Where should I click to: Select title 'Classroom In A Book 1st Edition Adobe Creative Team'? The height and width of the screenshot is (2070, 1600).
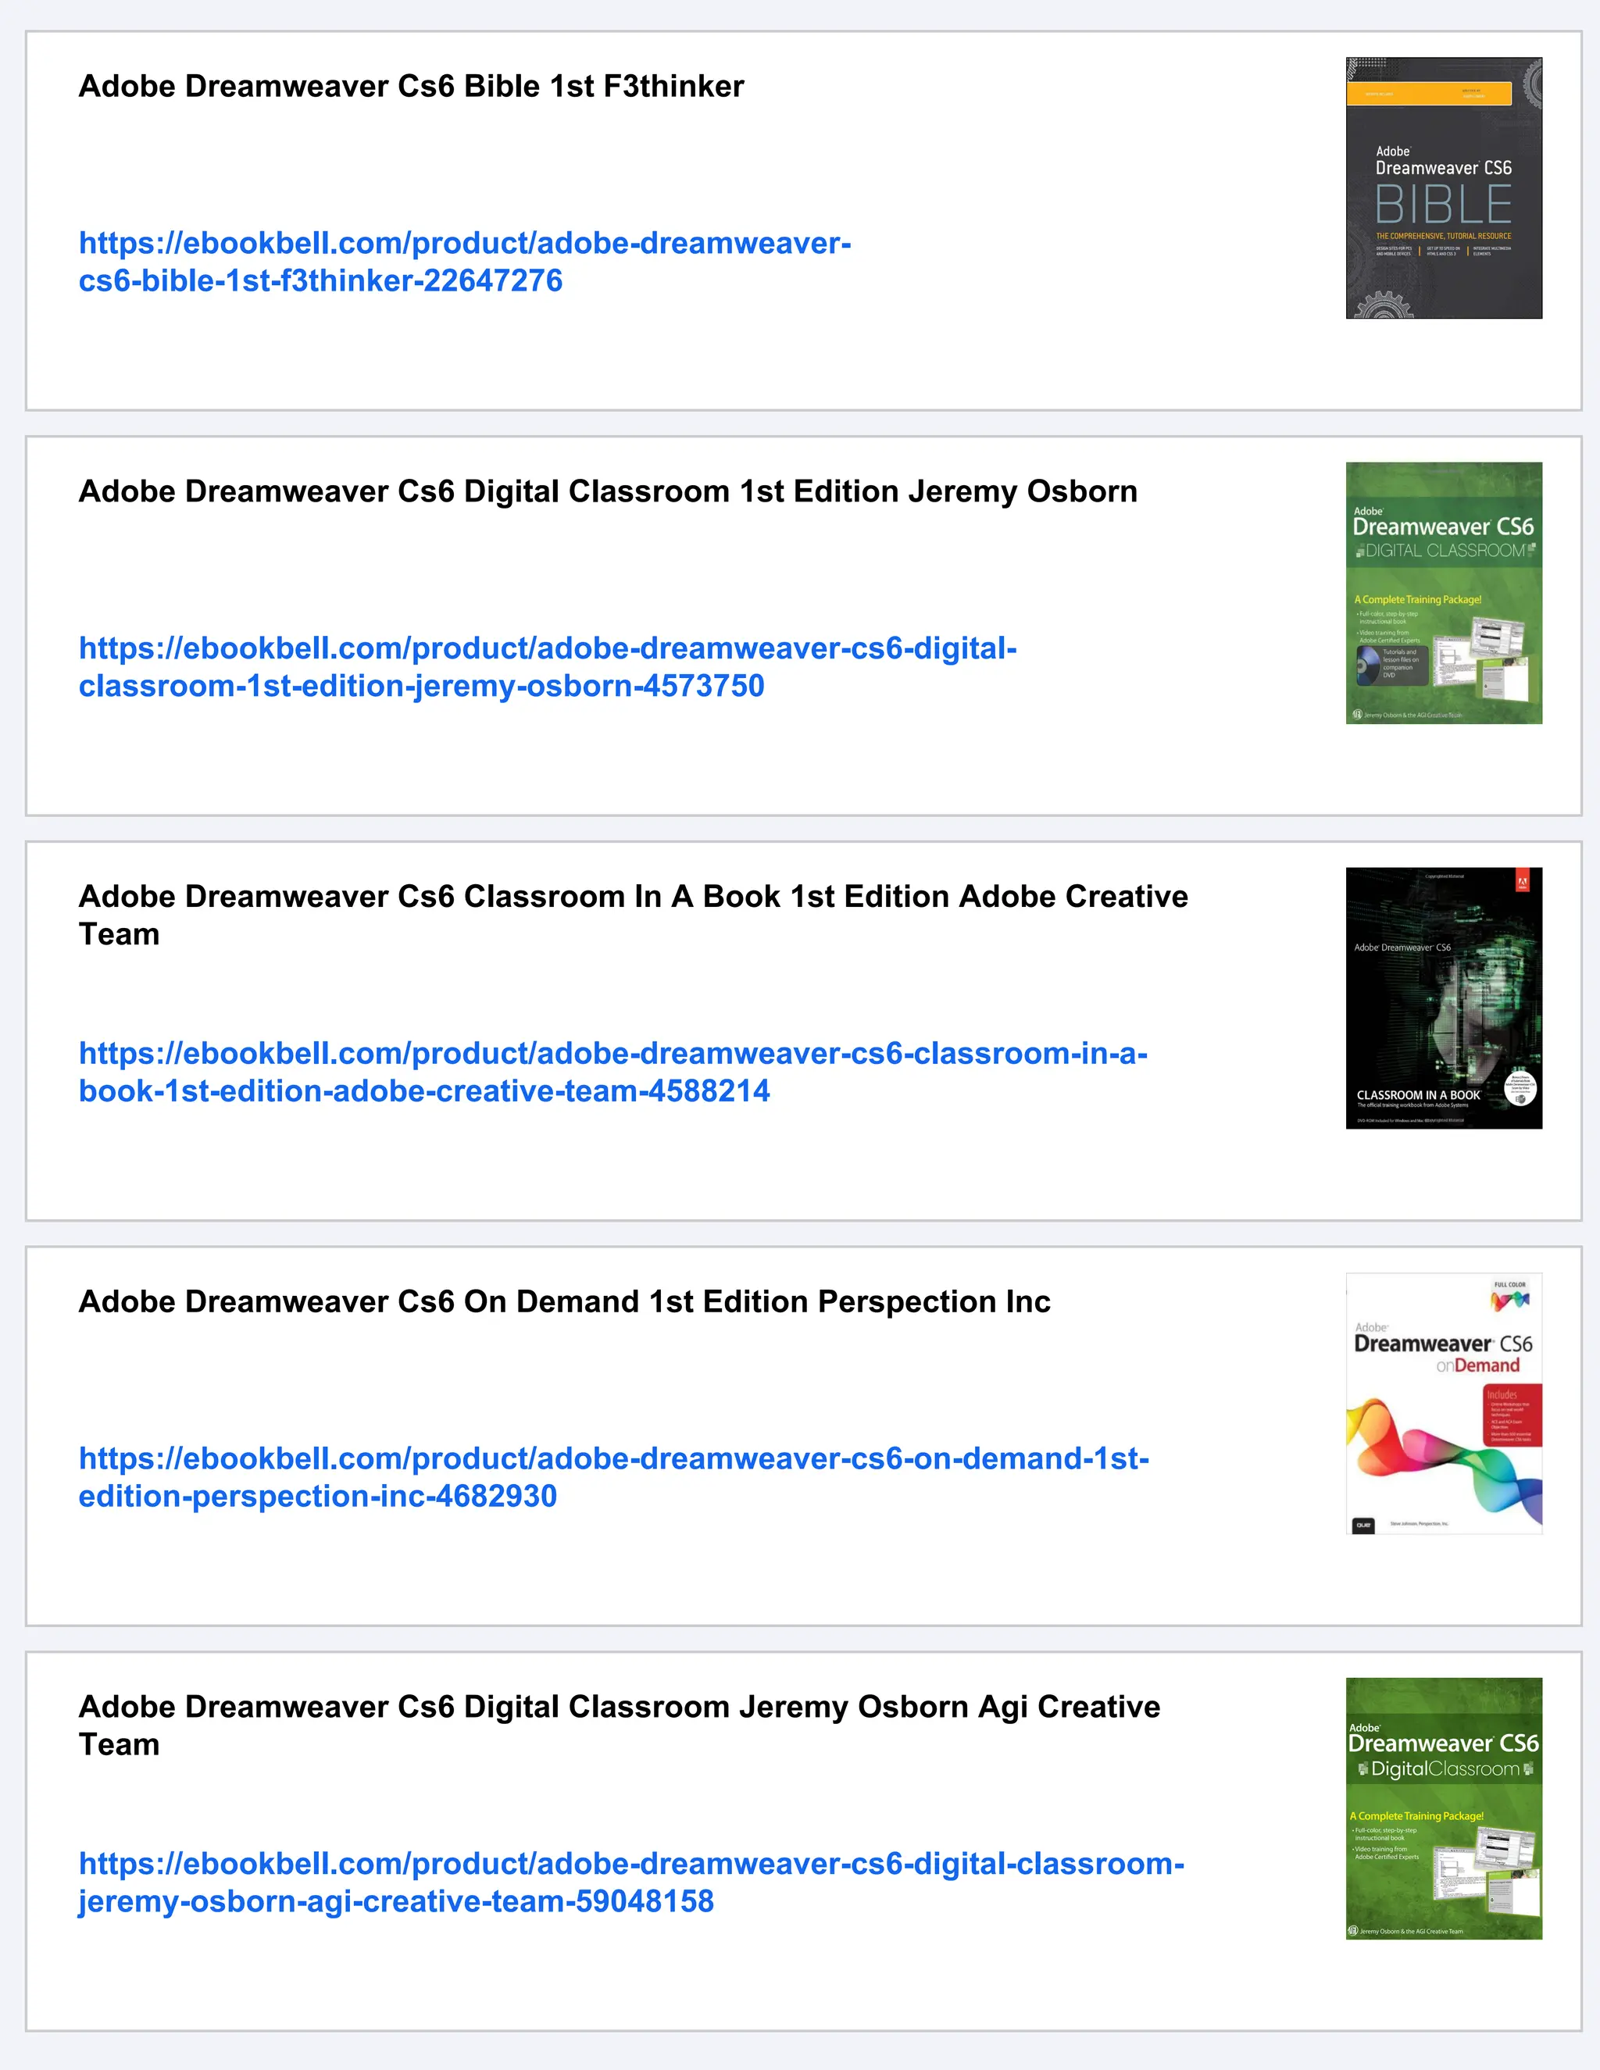tap(633, 915)
